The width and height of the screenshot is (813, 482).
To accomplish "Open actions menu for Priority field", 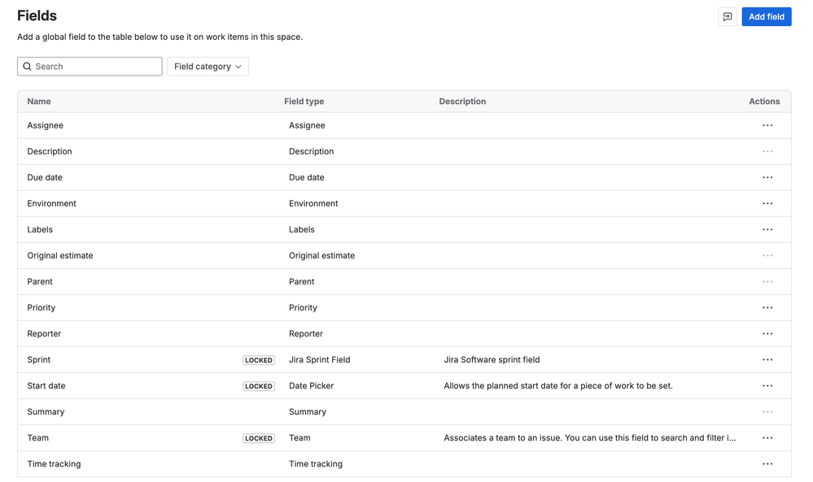I will coord(767,307).
